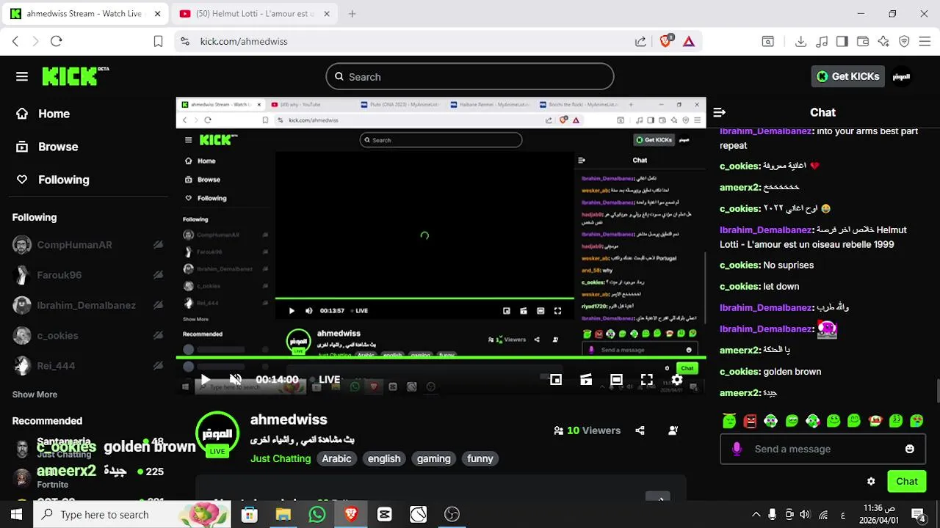Open the browser downloads icon

pyautogui.click(x=801, y=41)
